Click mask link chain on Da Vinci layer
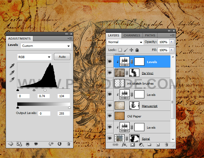Screen dimensions: 204x158 point(127,73)
